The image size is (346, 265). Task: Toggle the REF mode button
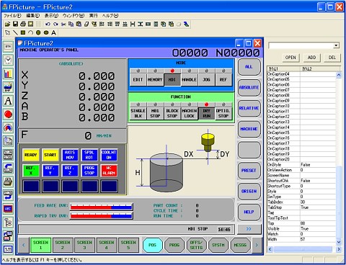(223, 79)
